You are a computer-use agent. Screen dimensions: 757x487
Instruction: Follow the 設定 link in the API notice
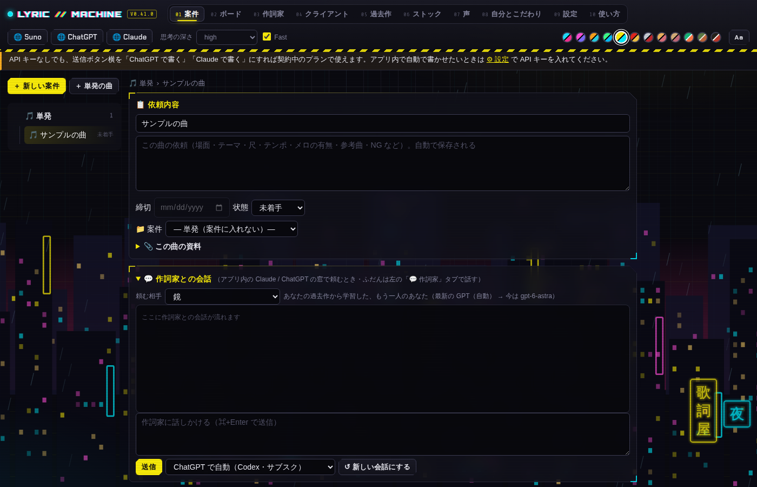click(497, 60)
